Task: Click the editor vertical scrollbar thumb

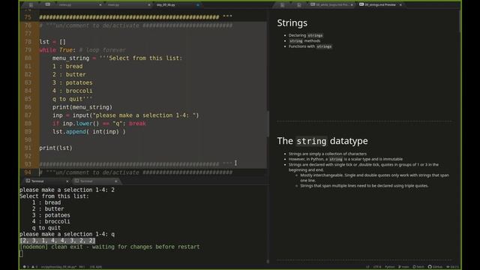Action: coord(268,124)
